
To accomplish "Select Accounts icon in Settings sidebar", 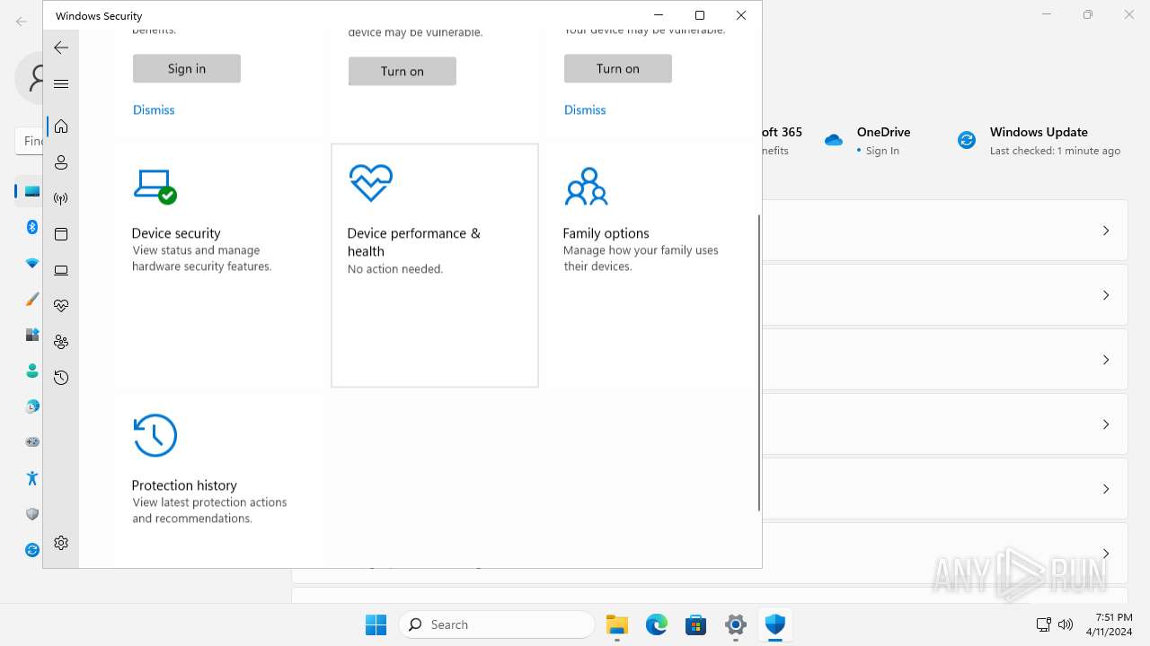I will [32, 371].
